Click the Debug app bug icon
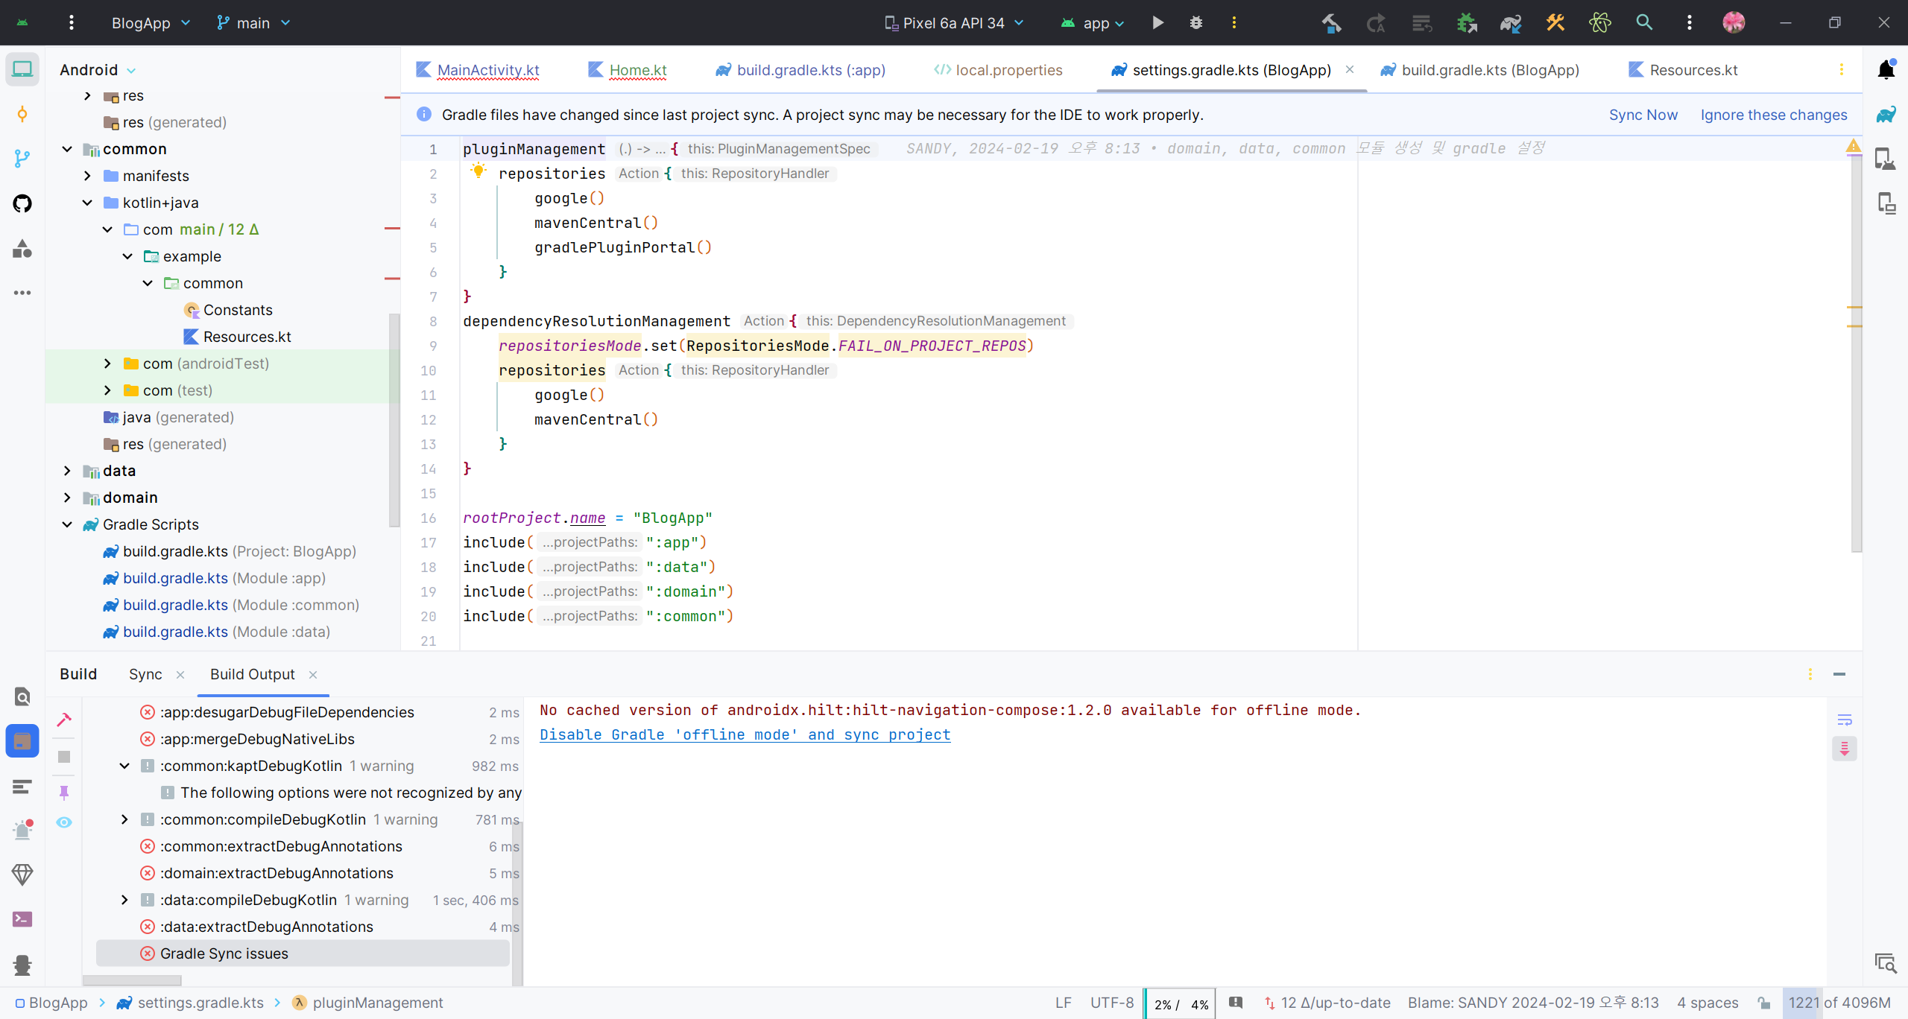 point(1196,23)
